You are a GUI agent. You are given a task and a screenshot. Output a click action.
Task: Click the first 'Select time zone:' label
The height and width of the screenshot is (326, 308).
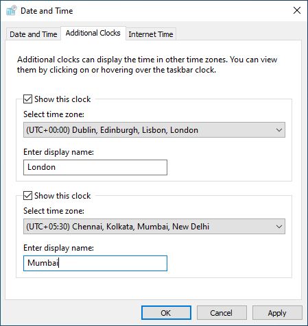(x=54, y=114)
